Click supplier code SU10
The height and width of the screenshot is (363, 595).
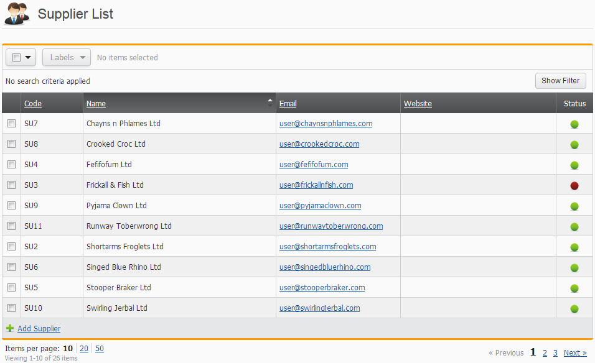pyautogui.click(x=34, y=308)
